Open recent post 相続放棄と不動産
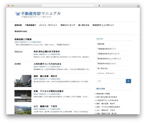The image size is (146, 123). click(x=103, y=94)
